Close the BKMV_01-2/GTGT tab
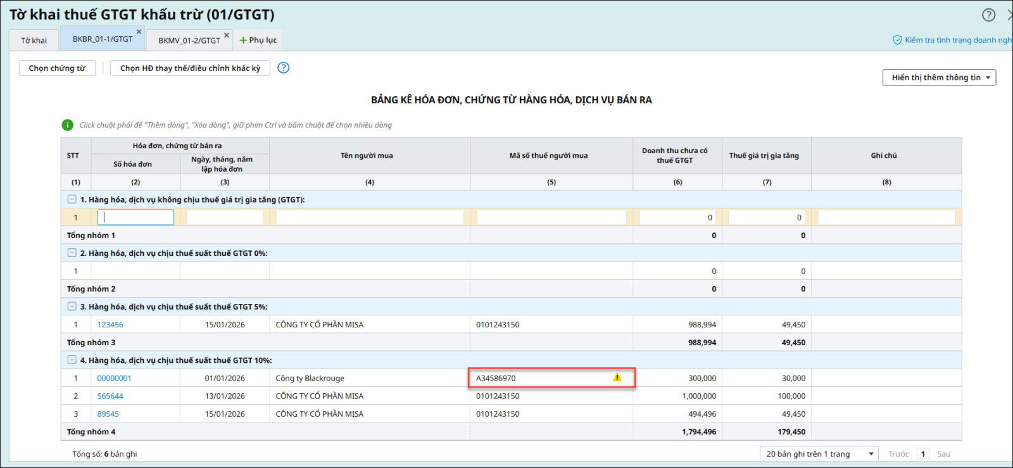Viewport: 1013px width, 468px height. 227,35
